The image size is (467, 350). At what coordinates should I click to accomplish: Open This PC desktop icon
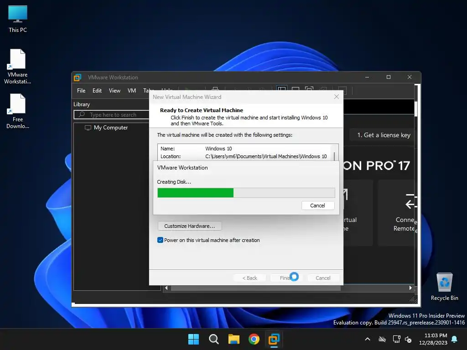18,19
